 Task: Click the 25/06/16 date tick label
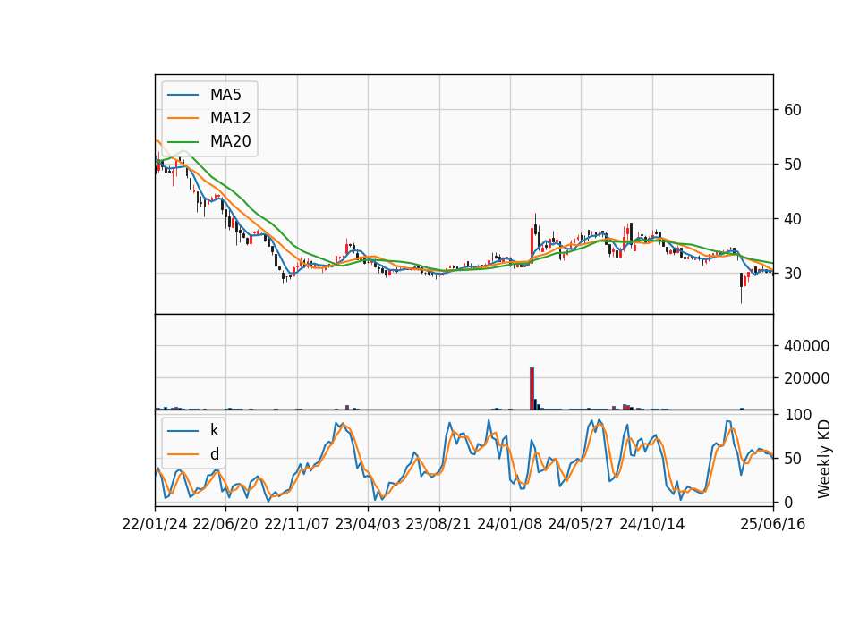coord(773,524)
